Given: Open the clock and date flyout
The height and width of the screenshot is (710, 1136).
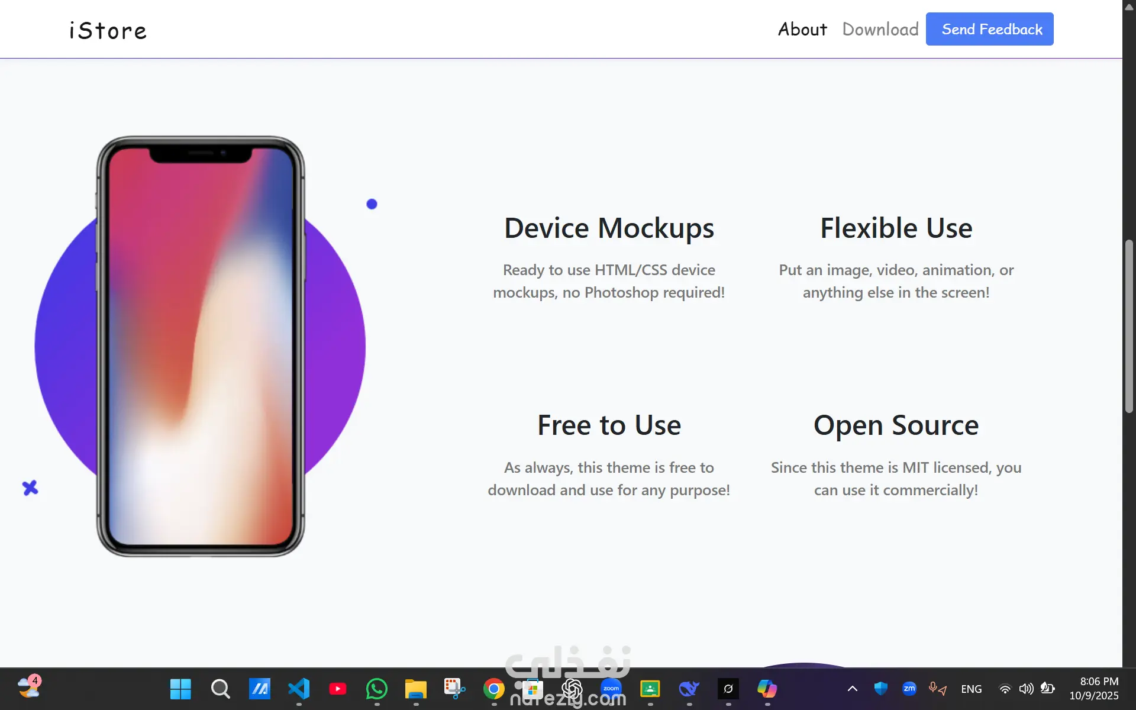Looking at the screenshot, I should 1094,689.
